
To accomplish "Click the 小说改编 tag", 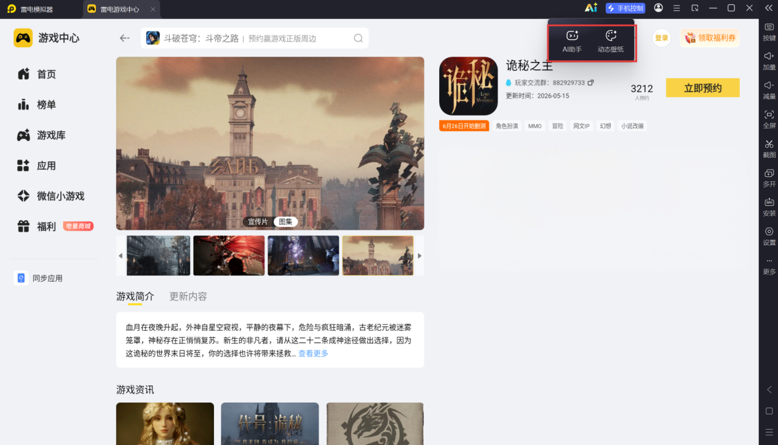I will [x=632, y=126].
